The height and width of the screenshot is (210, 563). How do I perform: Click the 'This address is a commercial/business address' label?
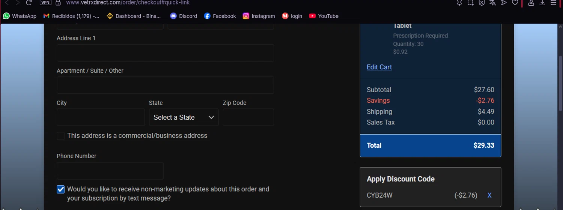tap(137, 136)
